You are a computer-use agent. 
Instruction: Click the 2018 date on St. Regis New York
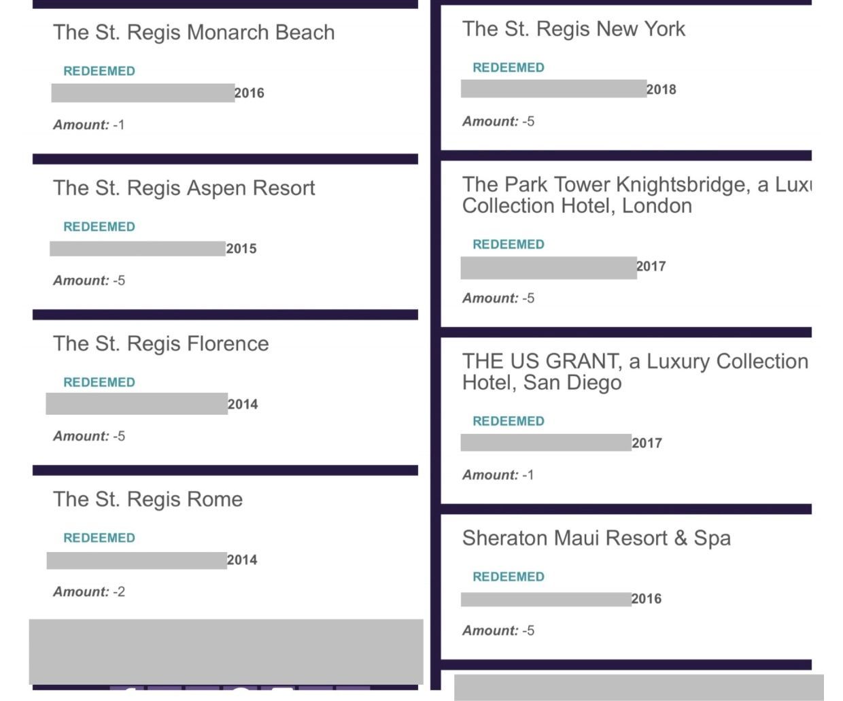pyautogui.click(x=661, y=90)
